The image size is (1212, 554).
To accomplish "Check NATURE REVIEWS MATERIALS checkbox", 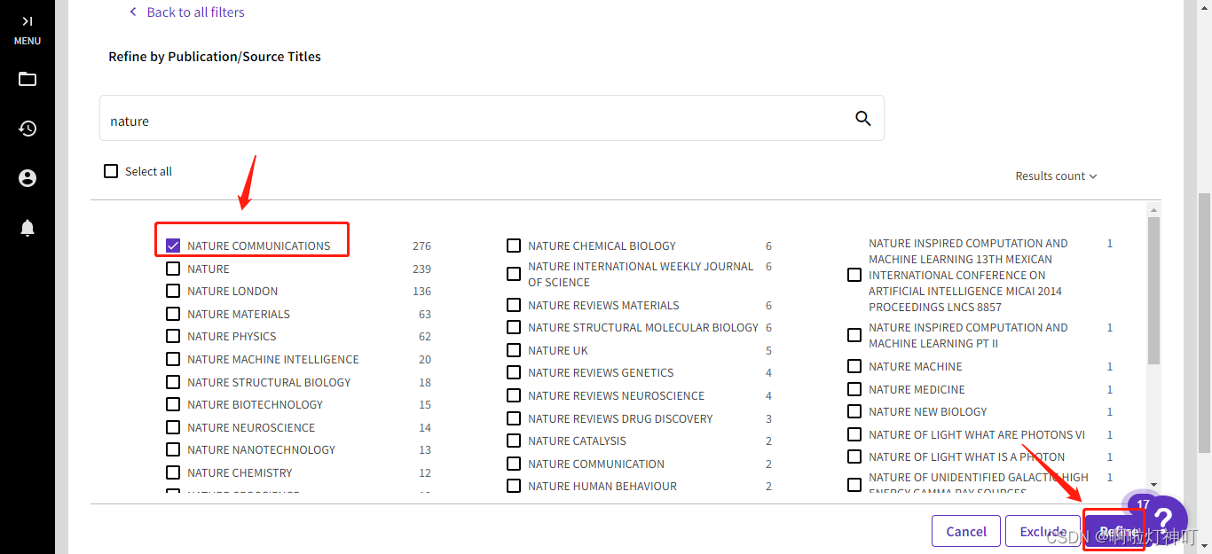I will tap(514, 305).
